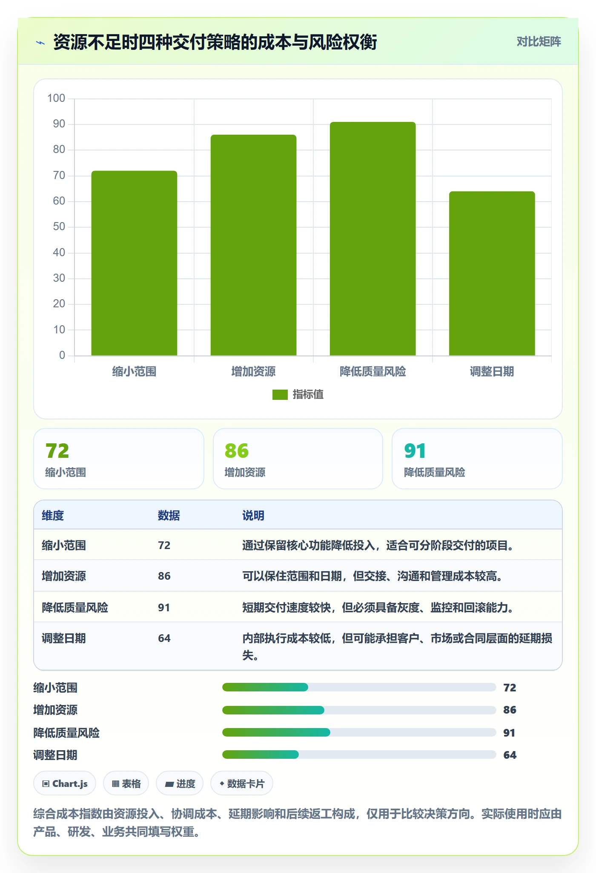Click the 调整日期 x-axis label
This screenshot has height=873, width=596.
[492, 372]
